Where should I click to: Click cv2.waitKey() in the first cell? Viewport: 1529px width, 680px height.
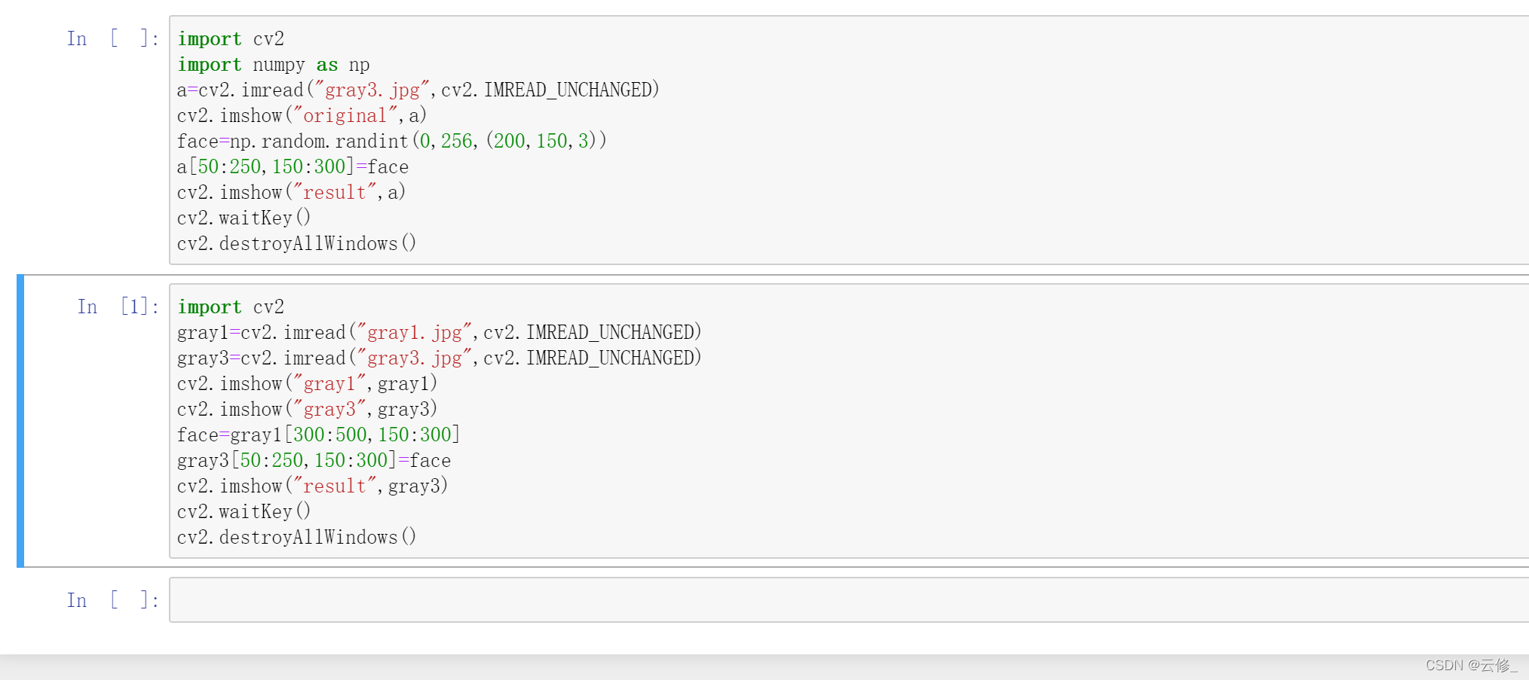[244, 218]
